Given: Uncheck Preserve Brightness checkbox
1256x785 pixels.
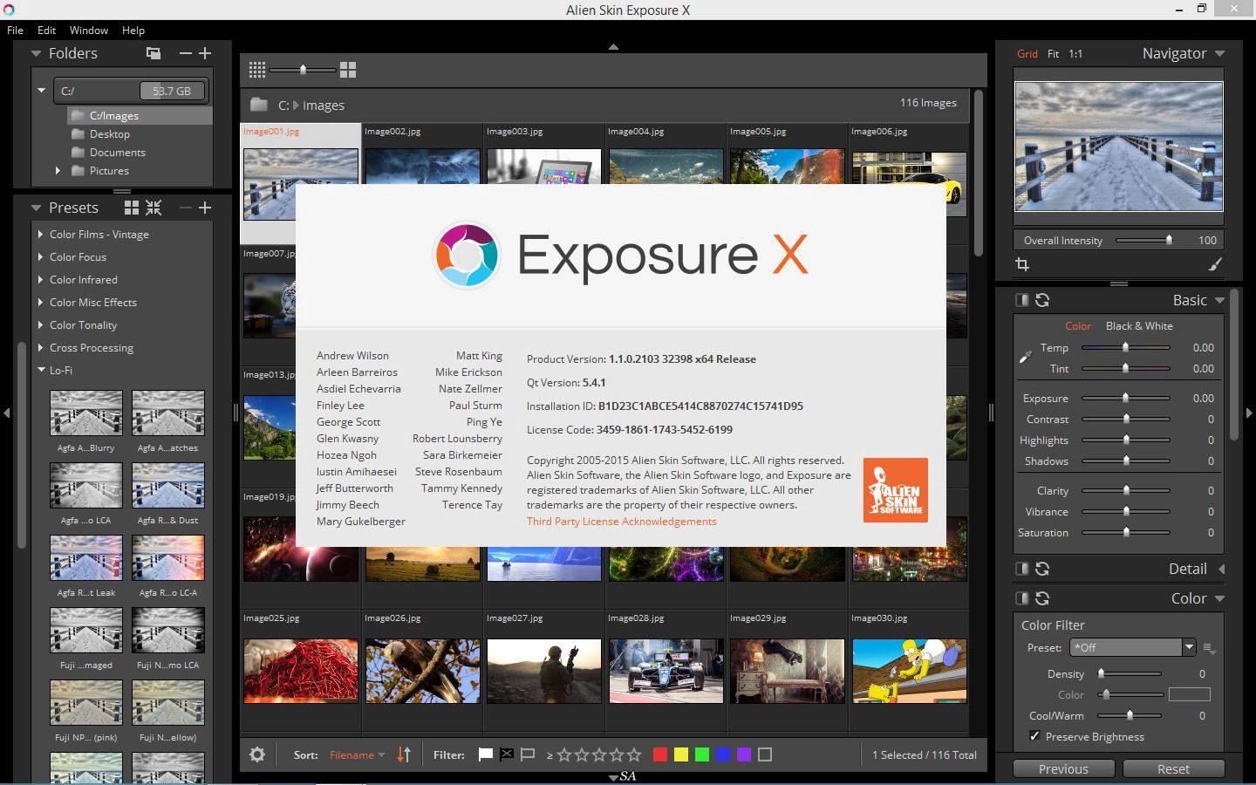Looking at the screenshot, I should 1034,736.
